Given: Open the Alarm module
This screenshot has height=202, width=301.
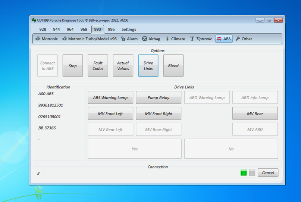Looking at the screenshot, I should point(129,39).
